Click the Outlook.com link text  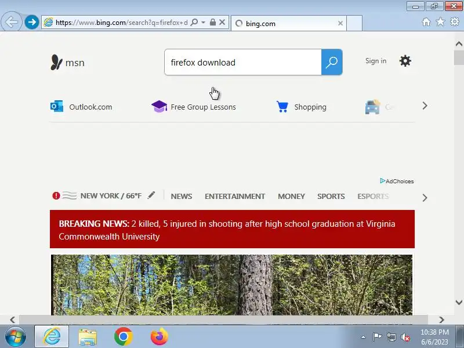(x=90, y=107)
